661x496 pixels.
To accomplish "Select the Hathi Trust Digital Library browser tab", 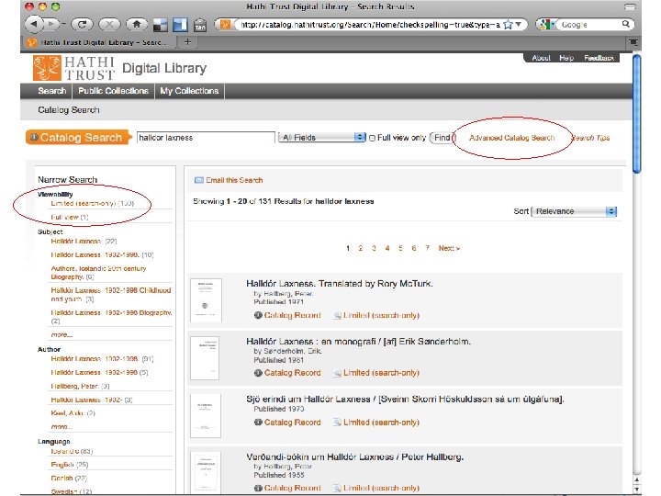I will [98, 42].
